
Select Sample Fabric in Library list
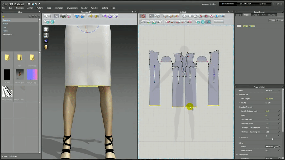[8, 34]
